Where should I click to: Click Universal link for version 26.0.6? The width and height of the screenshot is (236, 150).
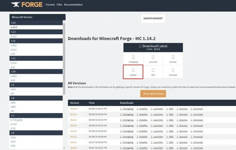[x=198, y=120]
